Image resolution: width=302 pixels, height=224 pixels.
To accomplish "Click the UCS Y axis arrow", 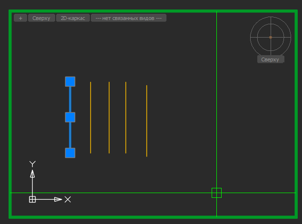I will click(x=32, y=174).
